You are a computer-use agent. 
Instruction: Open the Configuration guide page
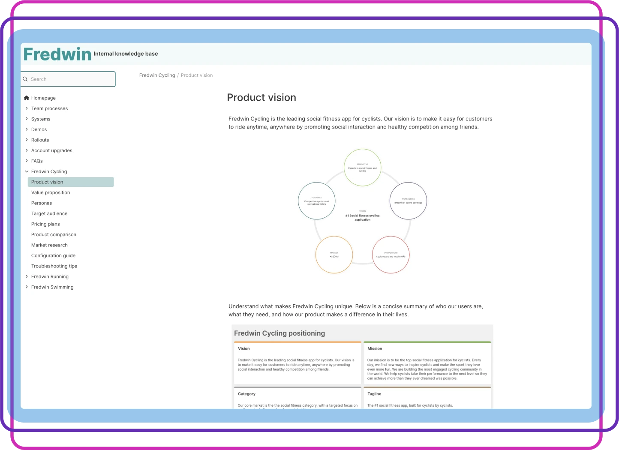coord(53,256)
